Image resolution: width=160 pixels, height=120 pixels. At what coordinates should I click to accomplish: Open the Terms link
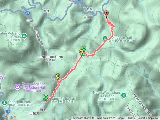(131, 118)
